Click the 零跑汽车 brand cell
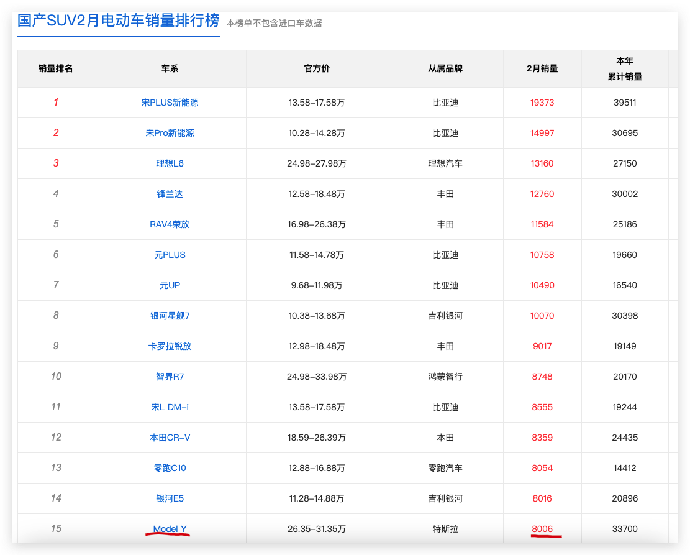Screen dimensions: 690x555 (445, 468)
